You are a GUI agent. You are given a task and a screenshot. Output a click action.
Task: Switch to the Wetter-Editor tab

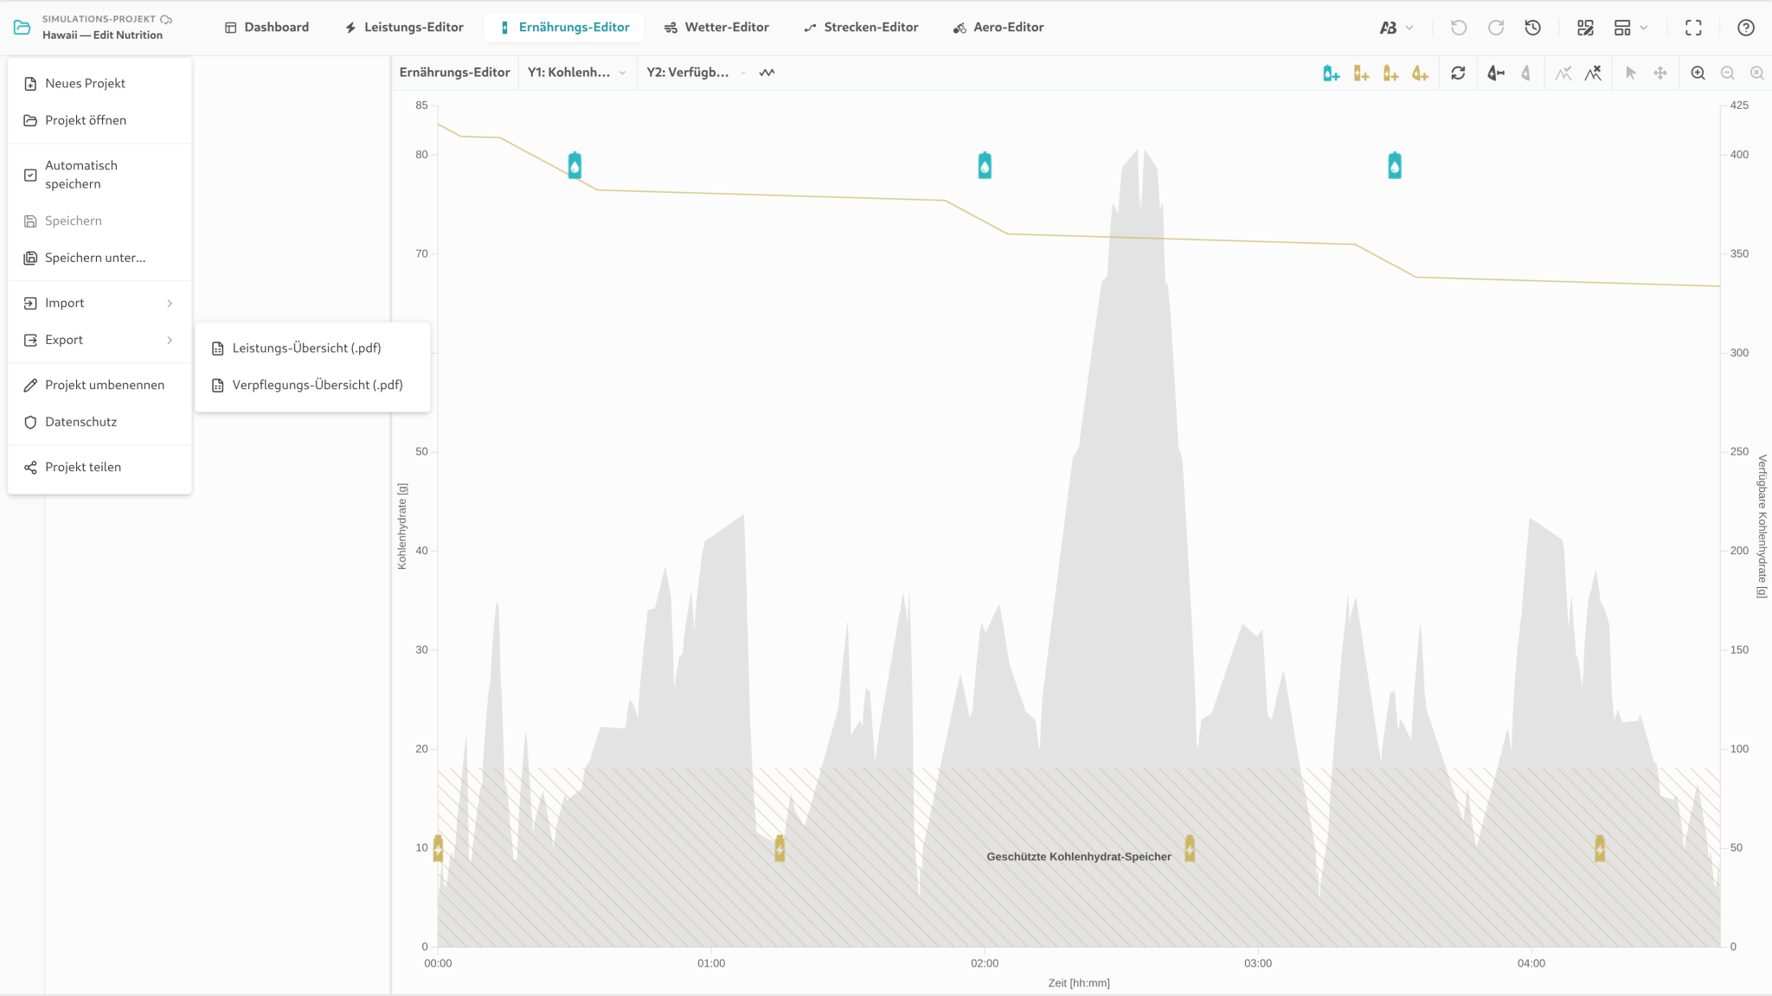[716, 28]
